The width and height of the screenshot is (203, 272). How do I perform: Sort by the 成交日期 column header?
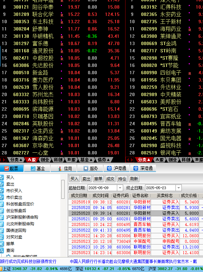pyautogui.click(x=79, y=196)
